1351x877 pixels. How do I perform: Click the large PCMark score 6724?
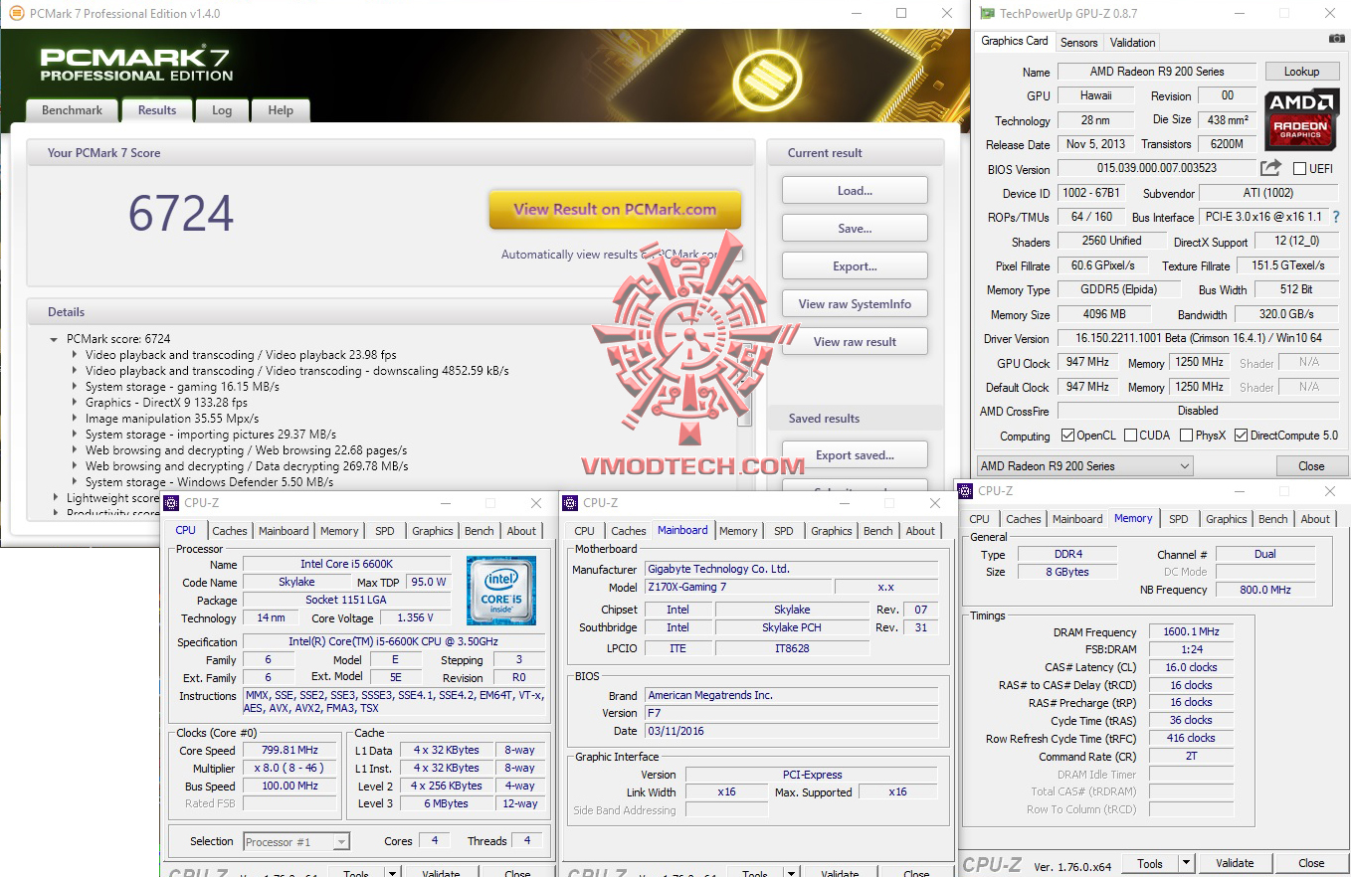click(x=181, y=213)
